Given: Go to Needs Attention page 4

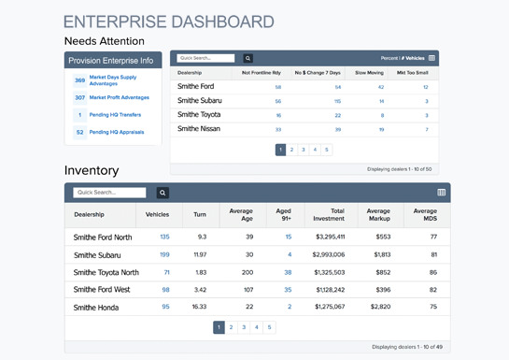Looking at the screenshot, I should 315,150.
